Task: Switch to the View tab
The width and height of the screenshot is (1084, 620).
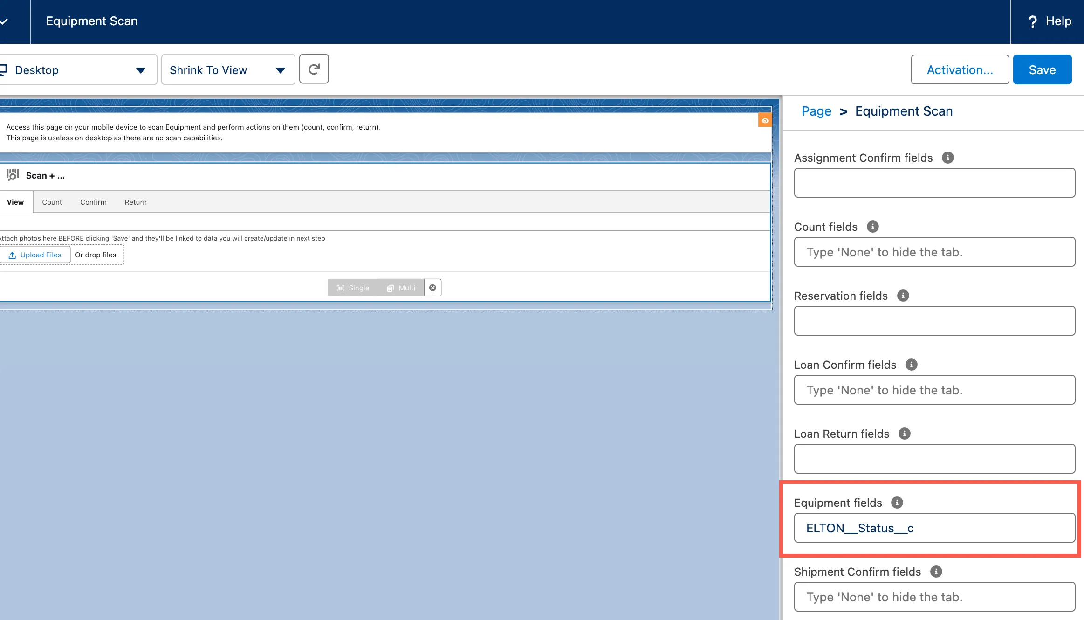Action: coord(15,202)
